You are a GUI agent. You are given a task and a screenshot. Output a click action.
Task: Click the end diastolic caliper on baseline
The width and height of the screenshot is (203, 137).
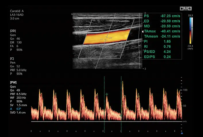tap(121, 115)
